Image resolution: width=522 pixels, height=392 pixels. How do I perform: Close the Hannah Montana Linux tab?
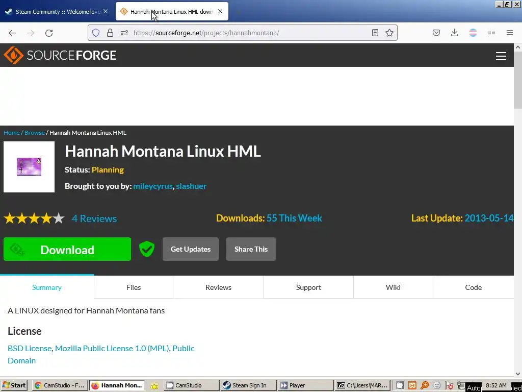pos(220,11)
